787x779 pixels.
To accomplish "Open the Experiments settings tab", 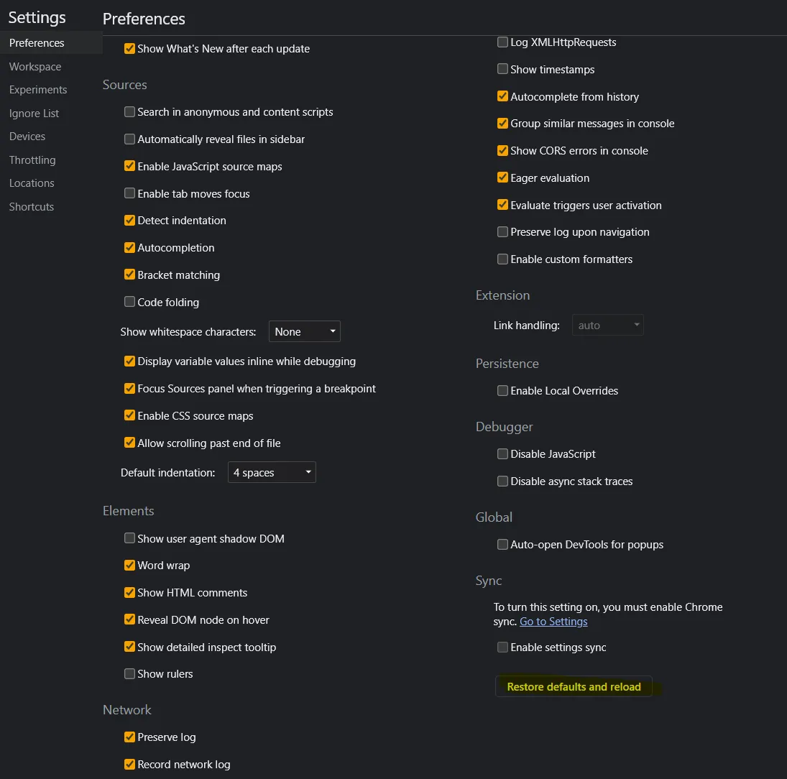I will [38, 90].
